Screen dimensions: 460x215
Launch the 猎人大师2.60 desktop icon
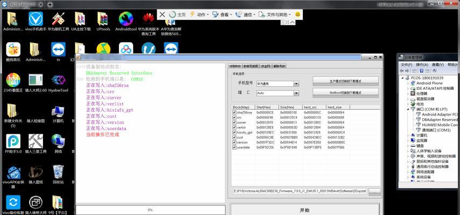(x=36, y=83)
